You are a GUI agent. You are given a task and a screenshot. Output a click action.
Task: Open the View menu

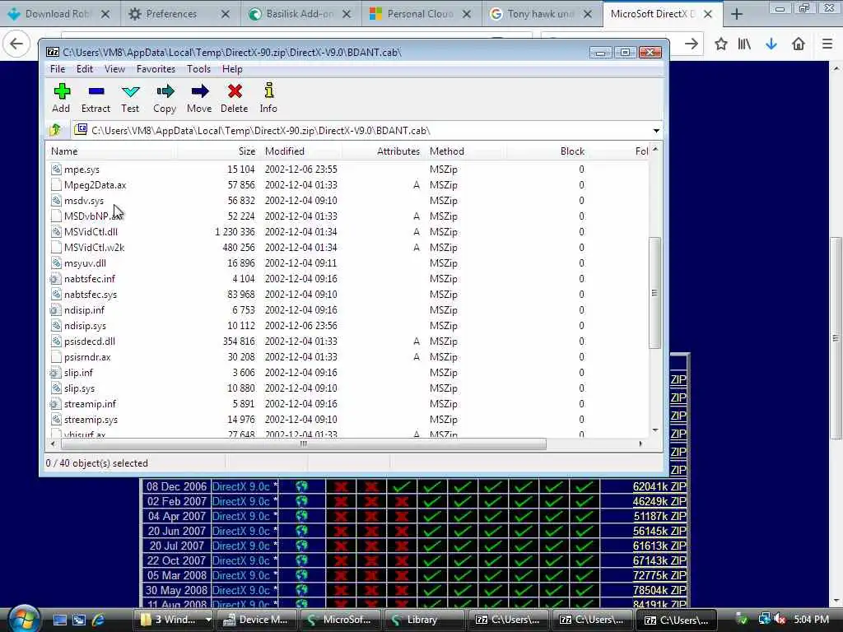pyautogui.click(x=114, y=69)
